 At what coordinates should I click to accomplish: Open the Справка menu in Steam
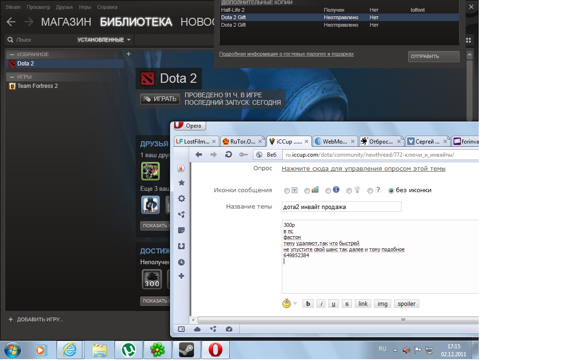[x=108, y=7]
